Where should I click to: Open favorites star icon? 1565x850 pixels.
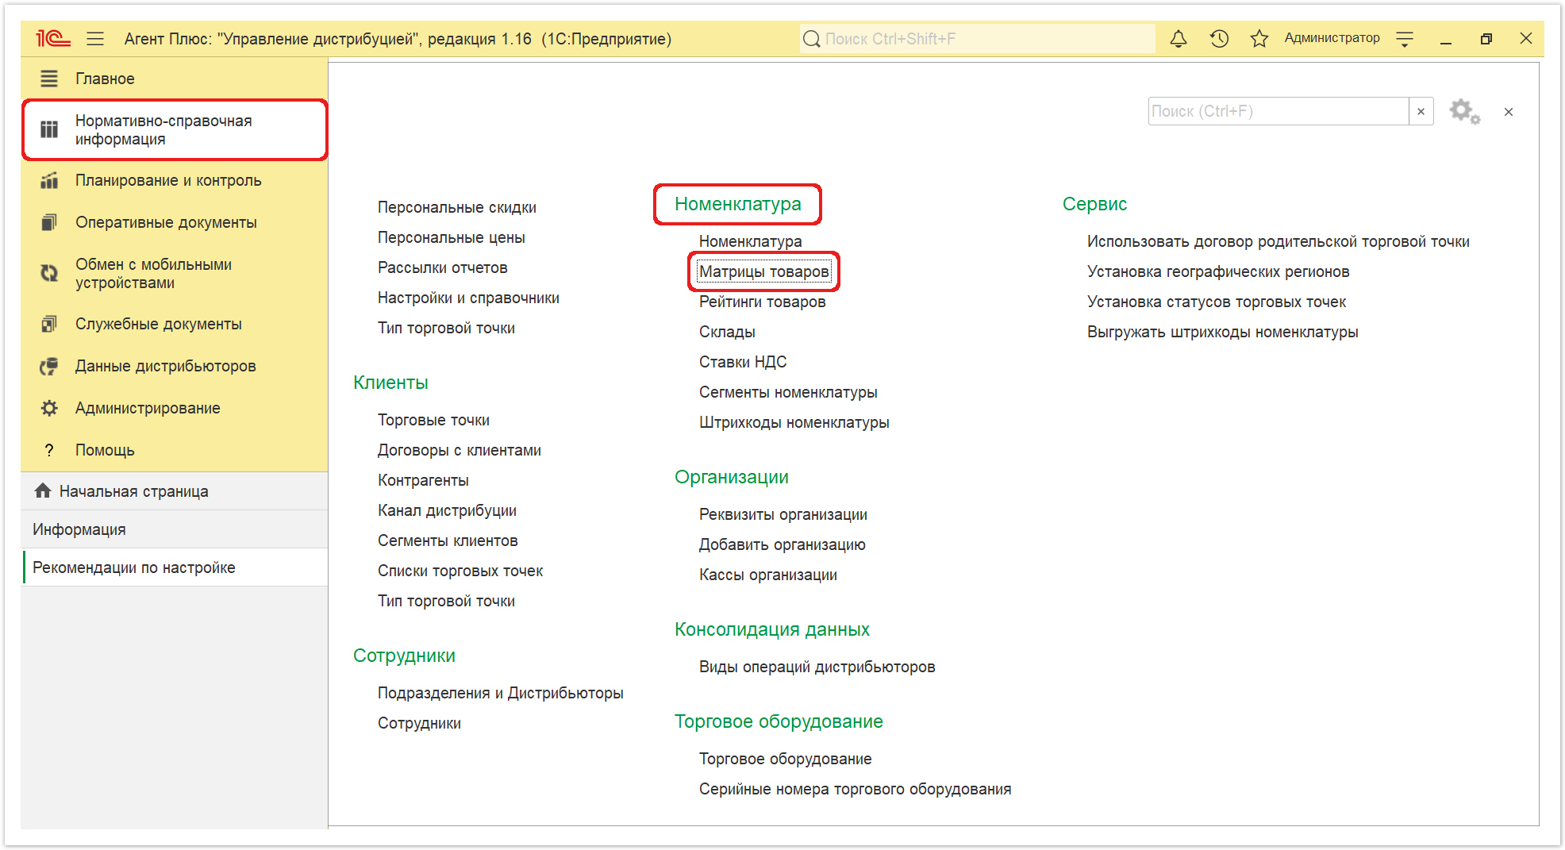(x=1259, y=38)
